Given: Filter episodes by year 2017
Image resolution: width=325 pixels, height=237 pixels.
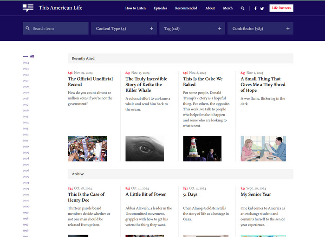Looking at the screenshot, I should click(x=26, y=104).
